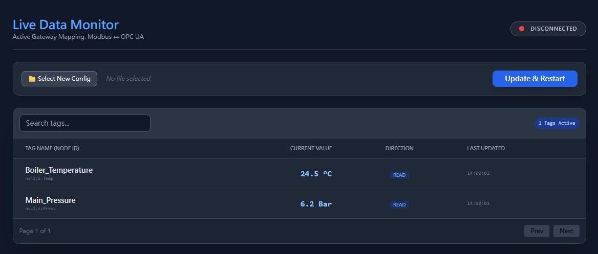598x254 pixels.
Task: Click the red disconnected status dot
Action: pyautogui.click(x=522, y=29)
